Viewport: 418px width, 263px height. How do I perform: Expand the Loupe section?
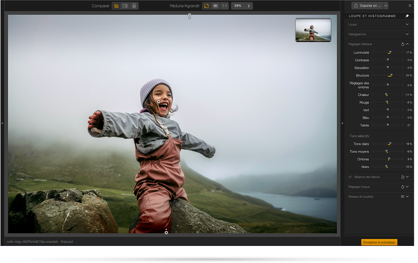[407, 25]
